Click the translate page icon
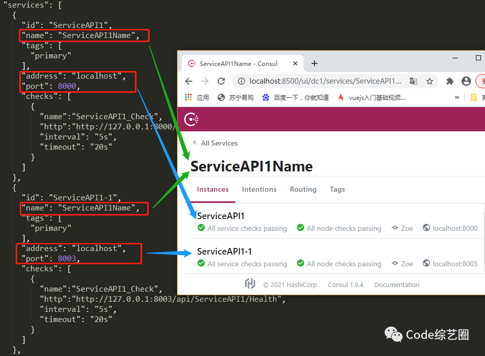The height and width of the screenshot is (356, 485). point(413,81)
